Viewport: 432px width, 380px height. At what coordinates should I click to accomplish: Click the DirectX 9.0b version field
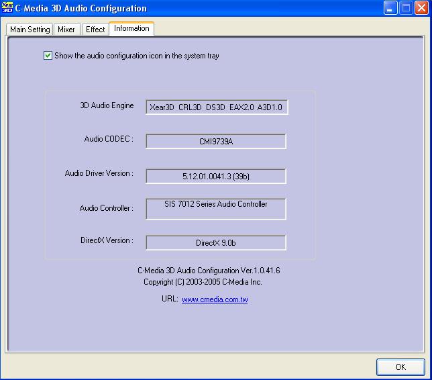[x=216, y=243]
